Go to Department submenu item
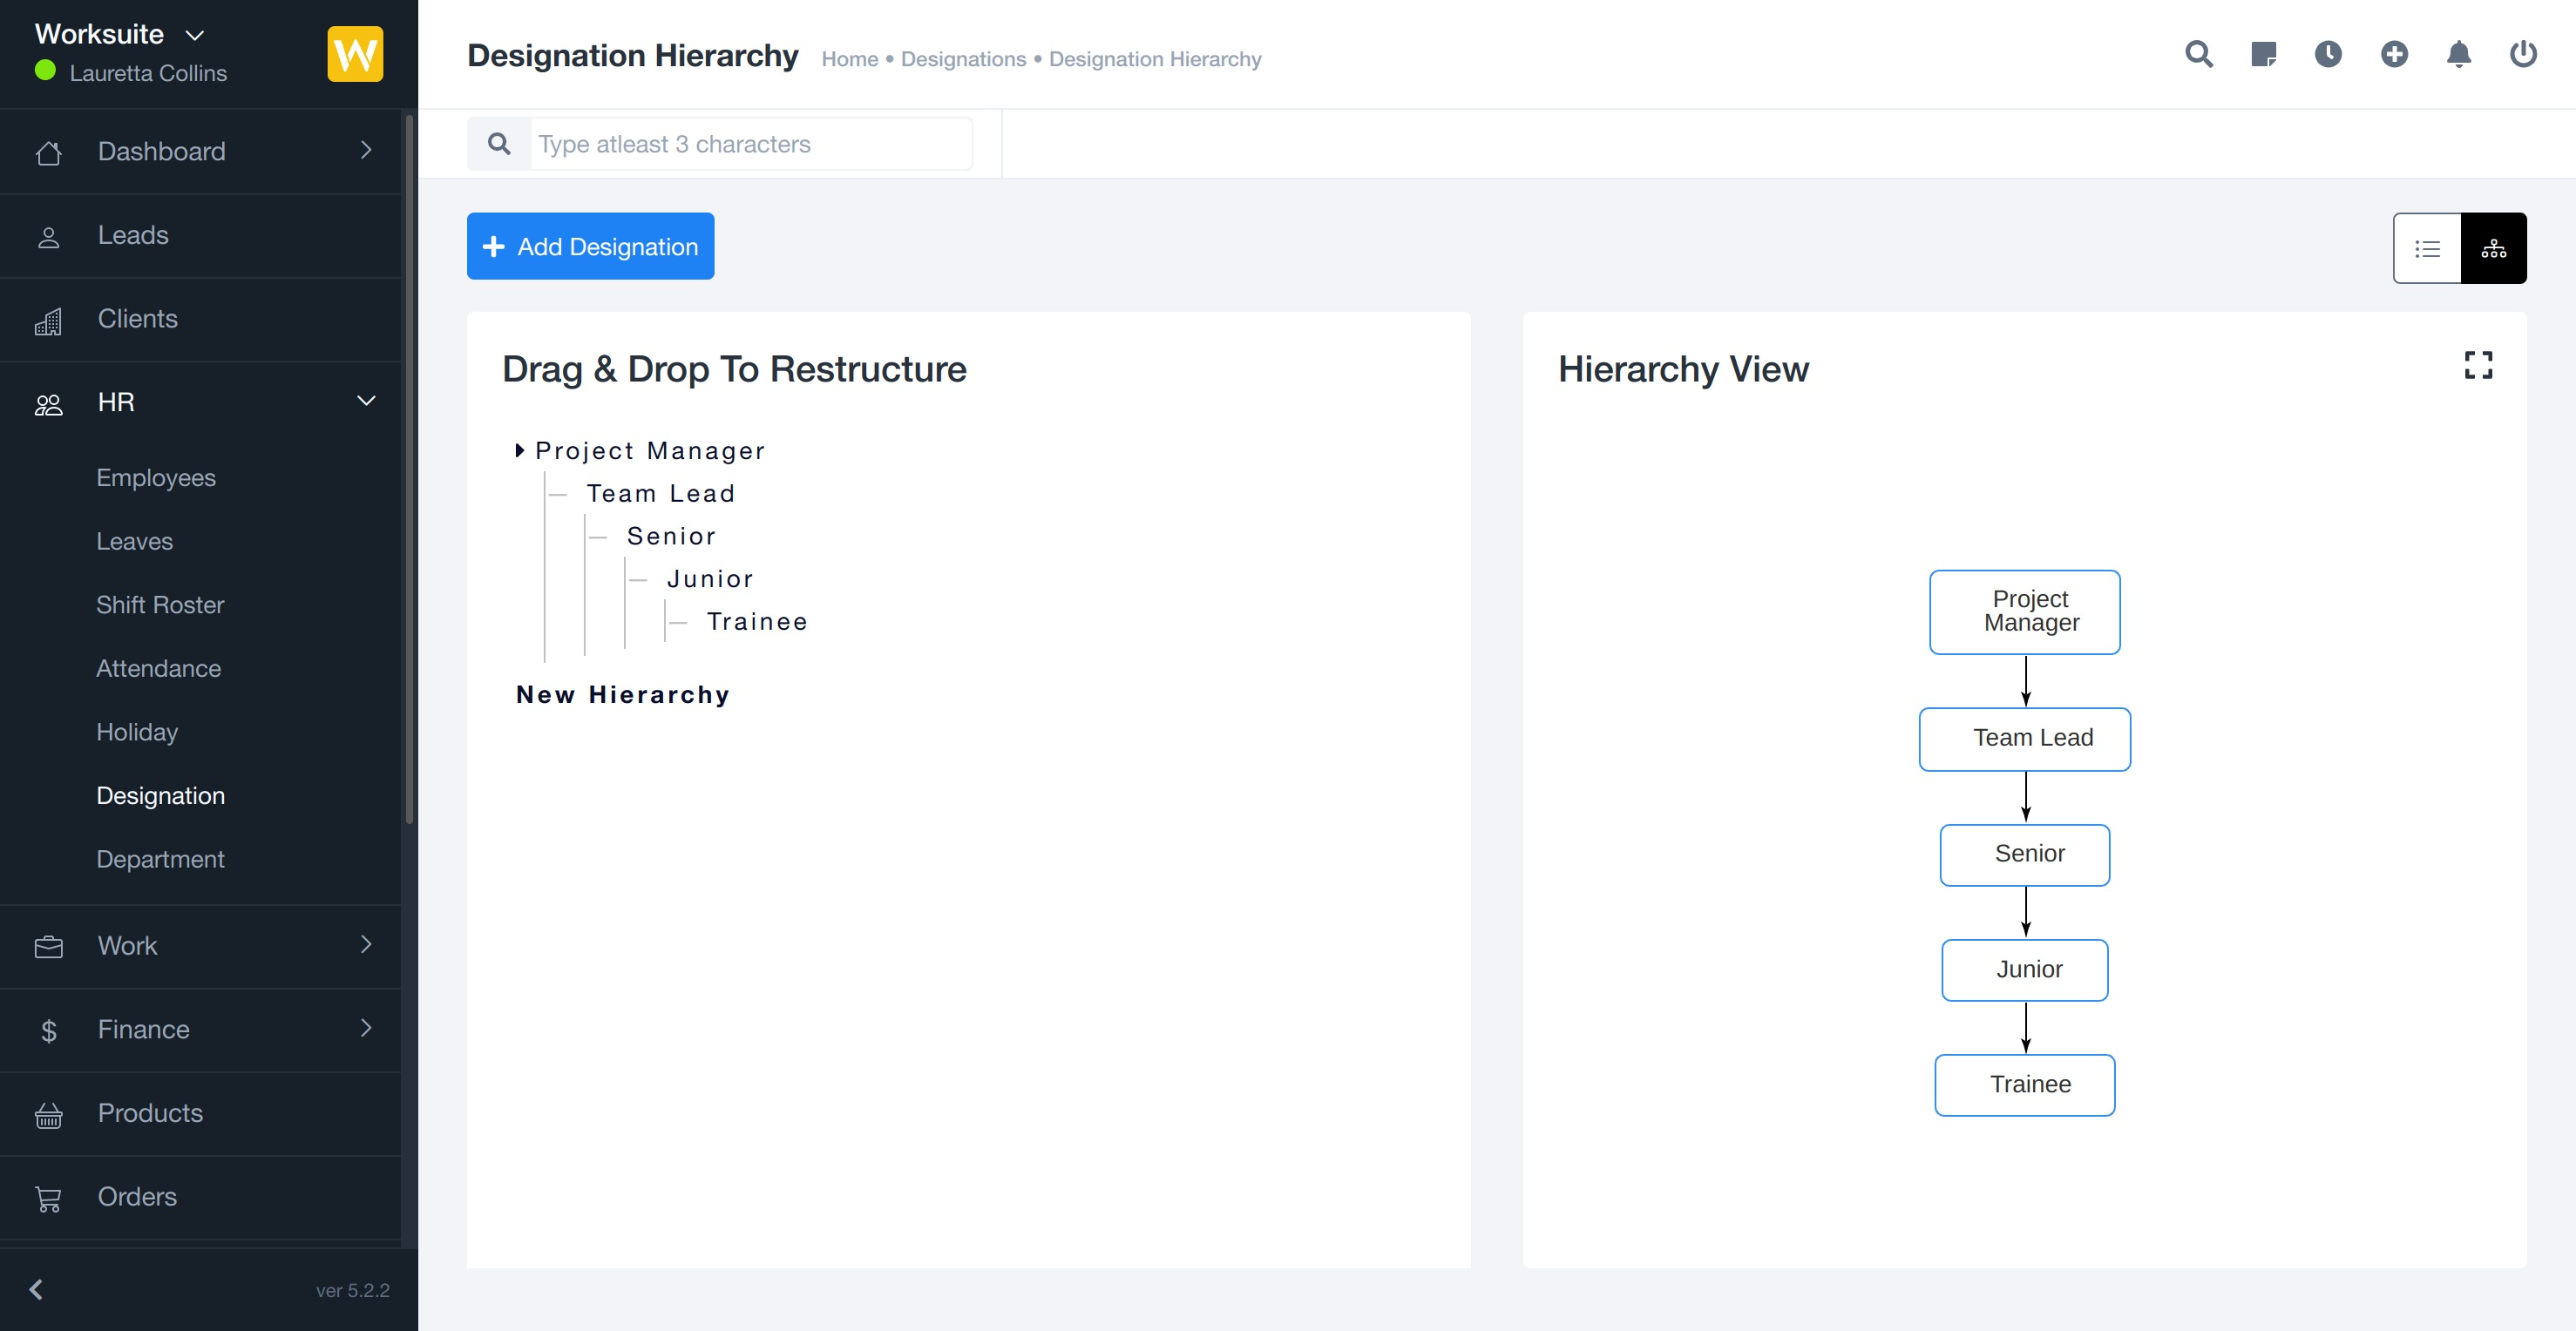Image resolution: width=2576 pixels, height=1331 pixels. (x=160, y=860)
